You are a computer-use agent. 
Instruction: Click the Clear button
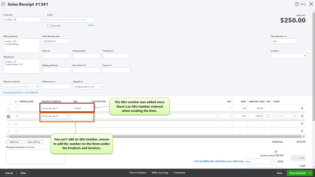point(23,173)
